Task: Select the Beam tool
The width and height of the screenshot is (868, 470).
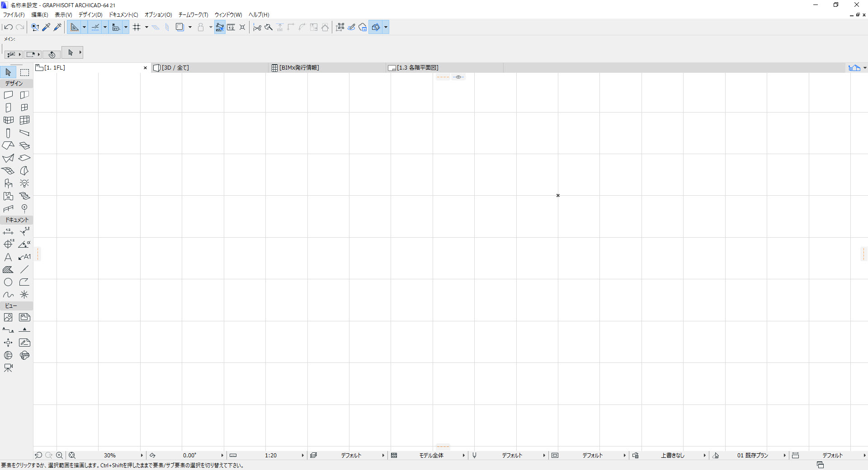Action: 24,133
